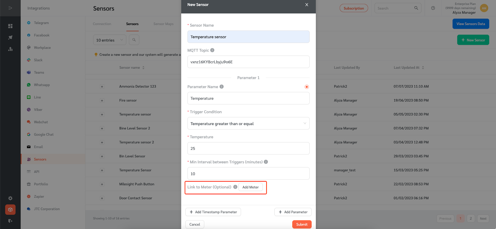This screenshot has width=496, height=229.
Task: Click the Subscription button
Action: pyautogui.click(x=354, y=8)
